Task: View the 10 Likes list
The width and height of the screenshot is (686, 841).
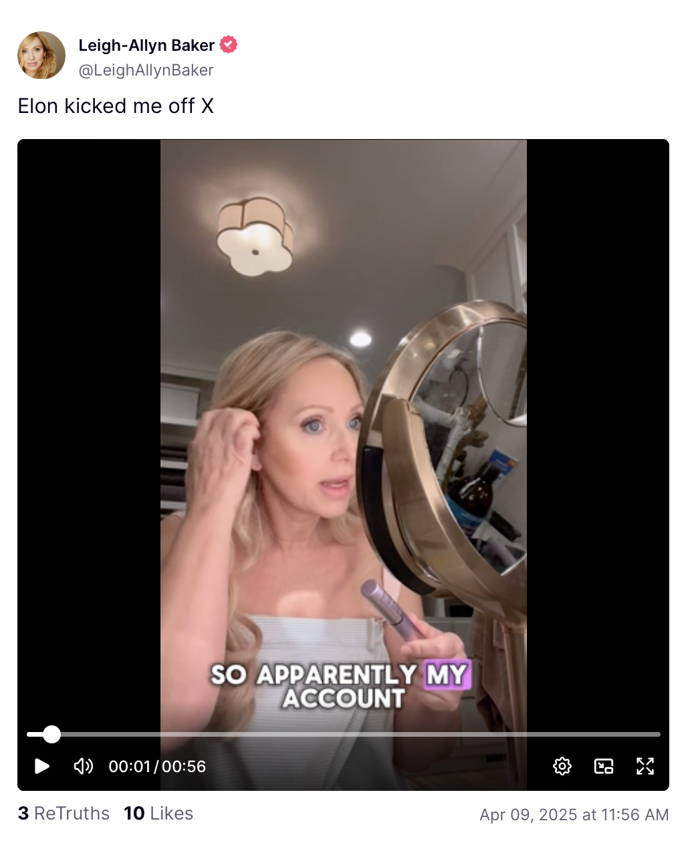Action: (158, 814)
